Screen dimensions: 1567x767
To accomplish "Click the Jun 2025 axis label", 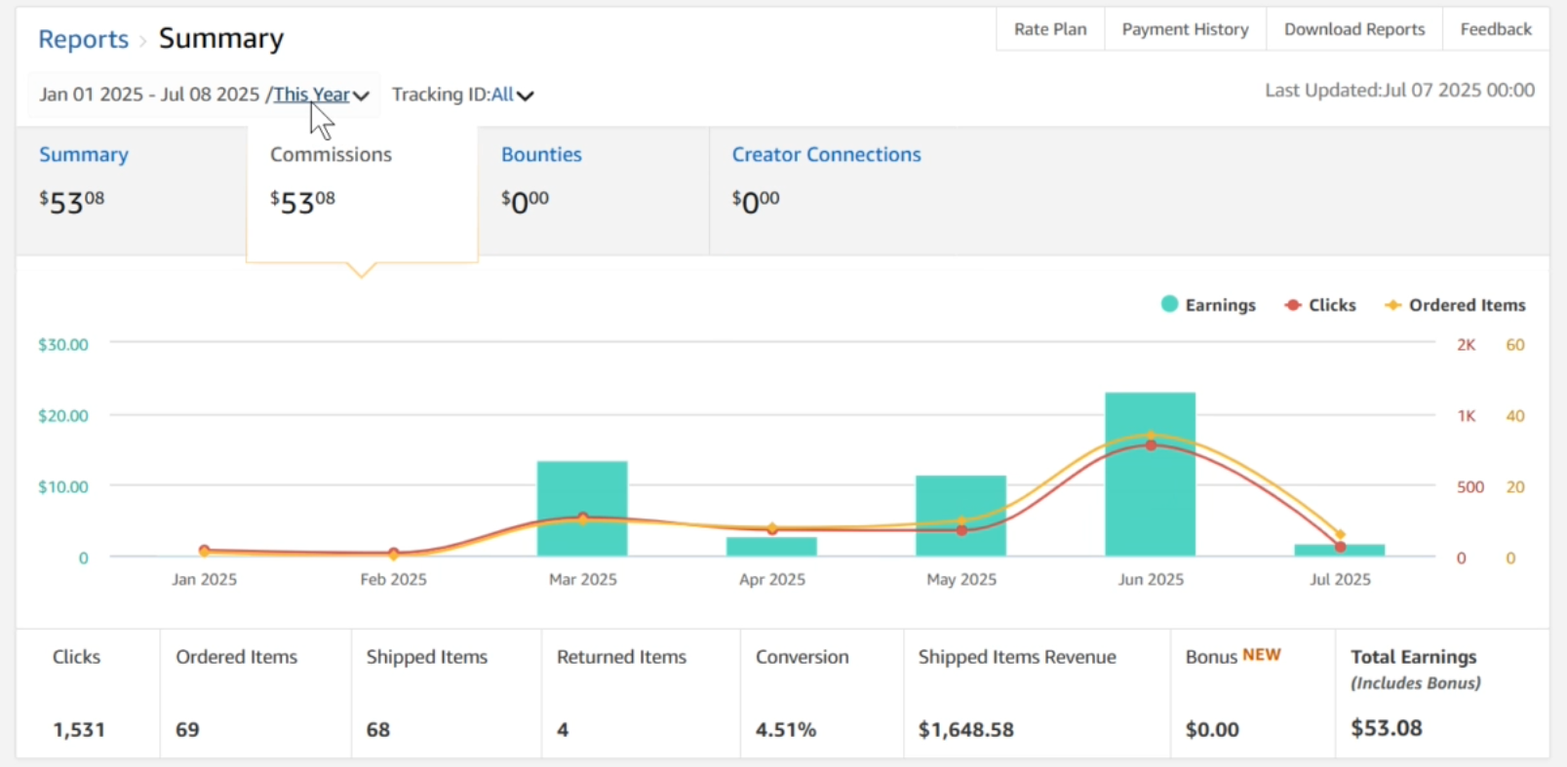I will coord(1151,579).
